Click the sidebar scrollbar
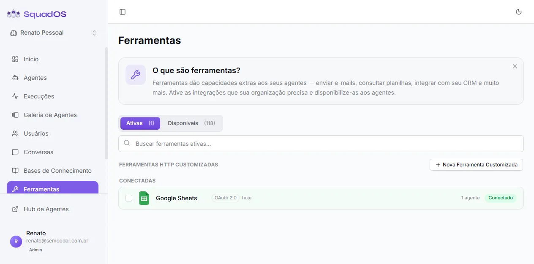 (106, 103)
